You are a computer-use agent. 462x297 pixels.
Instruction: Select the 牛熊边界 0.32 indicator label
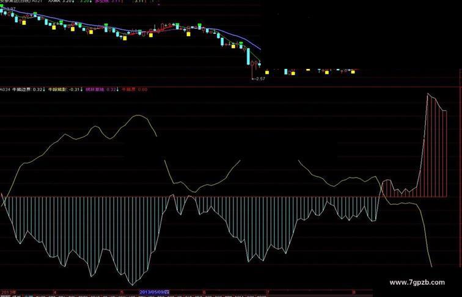tap(29, 90)
